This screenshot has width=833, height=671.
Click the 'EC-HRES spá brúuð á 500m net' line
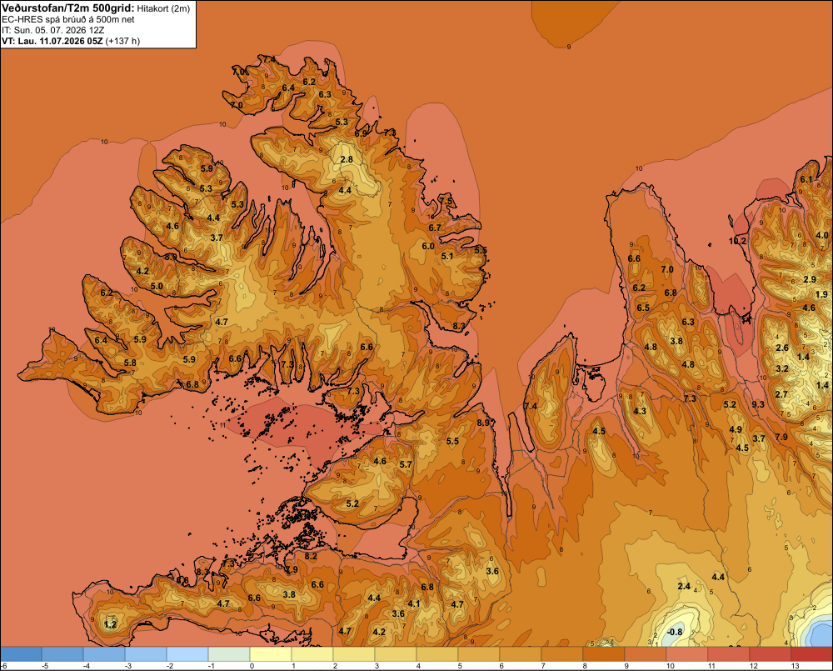click(68, 20)
